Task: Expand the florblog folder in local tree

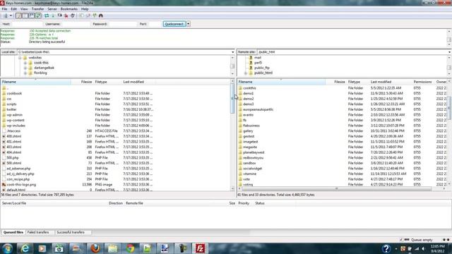Action: (x=25, y=73)
